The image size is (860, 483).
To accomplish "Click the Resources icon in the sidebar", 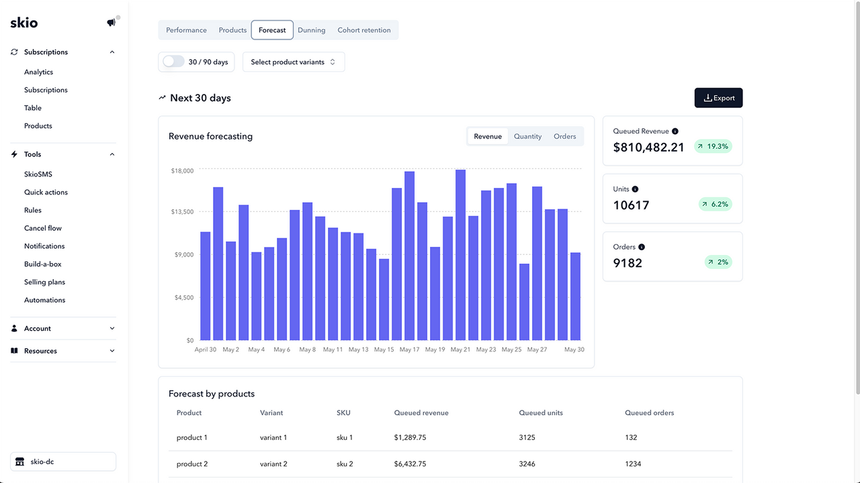I will [13, 350].
